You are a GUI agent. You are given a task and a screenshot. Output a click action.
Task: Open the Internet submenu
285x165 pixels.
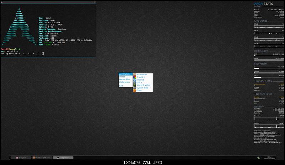pos(143,80)
